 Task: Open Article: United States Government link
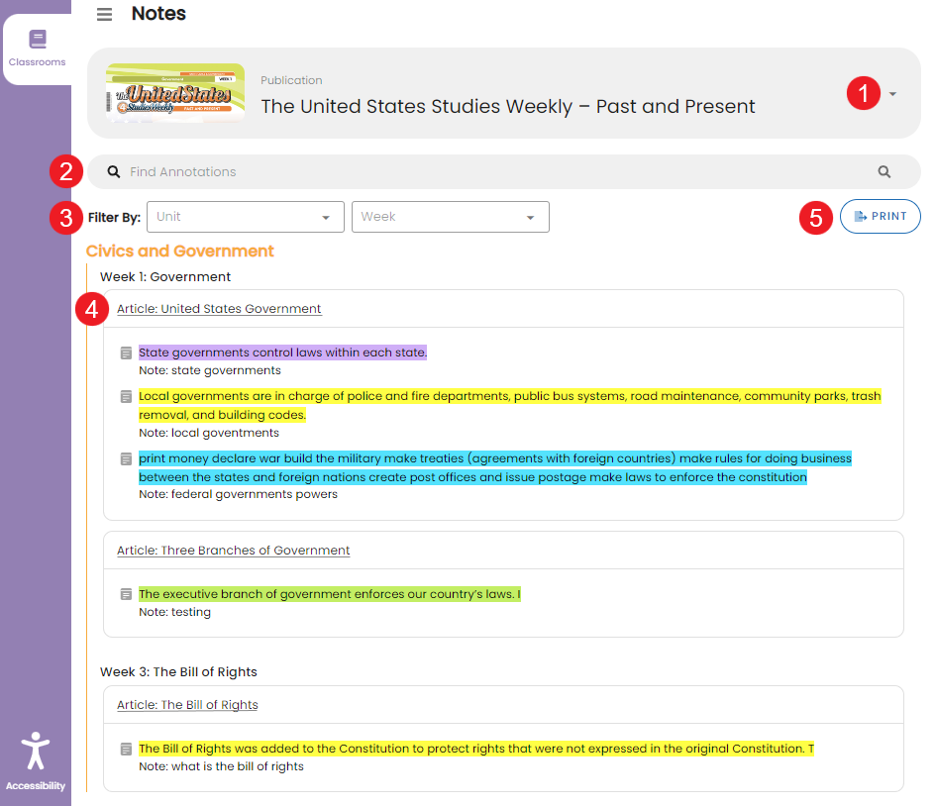click(x=219, y=309)
